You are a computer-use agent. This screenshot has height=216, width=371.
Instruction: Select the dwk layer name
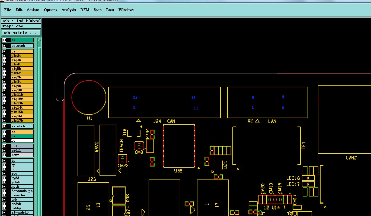click(x=22, y=200)
